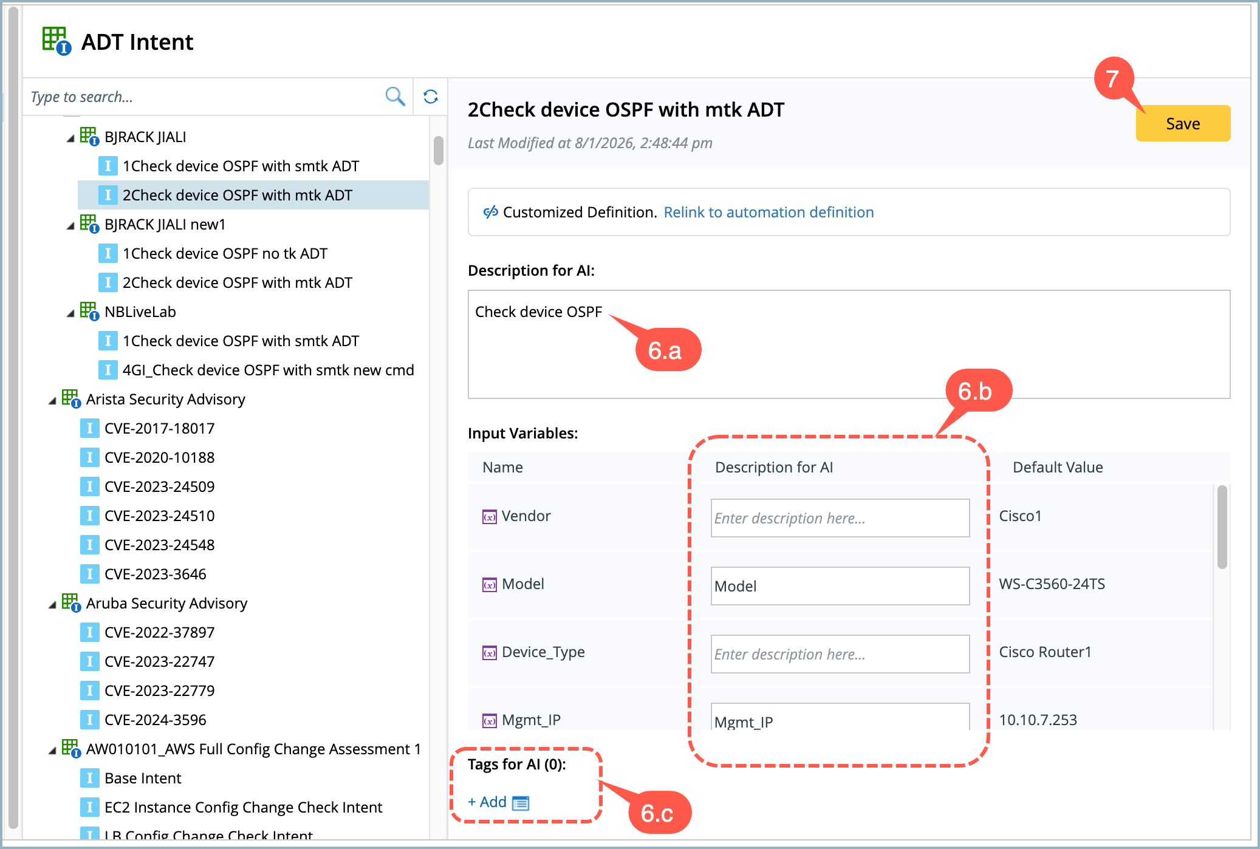Click Relink to automation definition link
Screen dimensions: 1260x849
coord(769,212)
